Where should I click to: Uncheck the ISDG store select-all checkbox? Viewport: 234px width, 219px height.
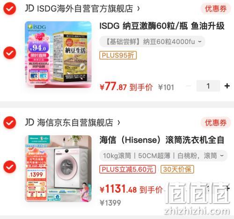(10, 8)
